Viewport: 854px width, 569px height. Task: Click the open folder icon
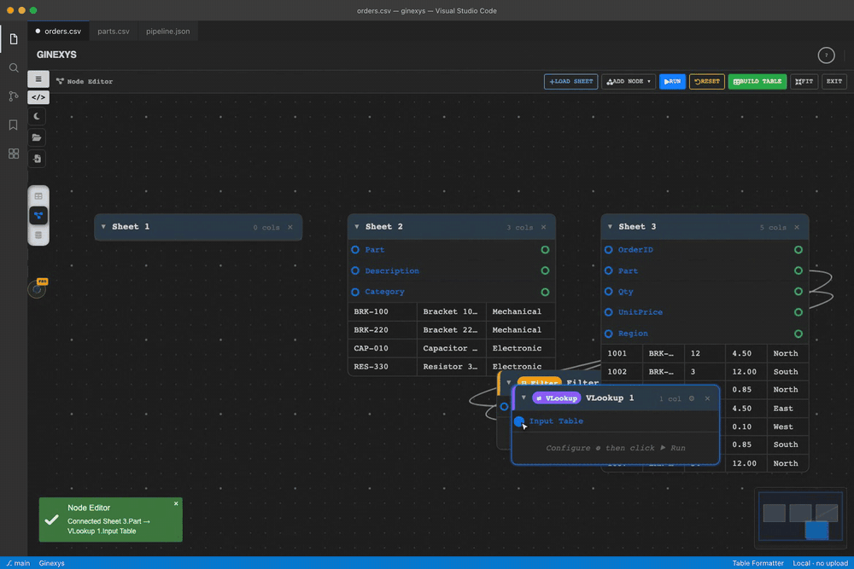click(x=37, y=137)
